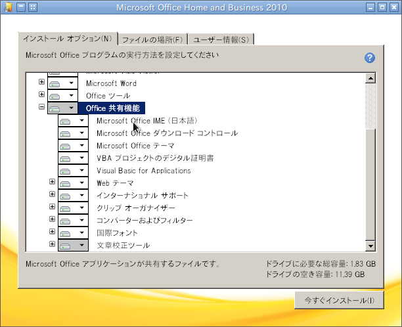
Task: Open install dropdown for Web テーマ
Action: click(x=74, y=183)
